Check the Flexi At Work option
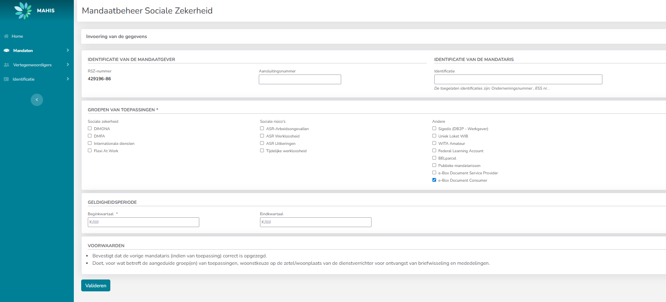666x302 pixels. click(90, 151)
